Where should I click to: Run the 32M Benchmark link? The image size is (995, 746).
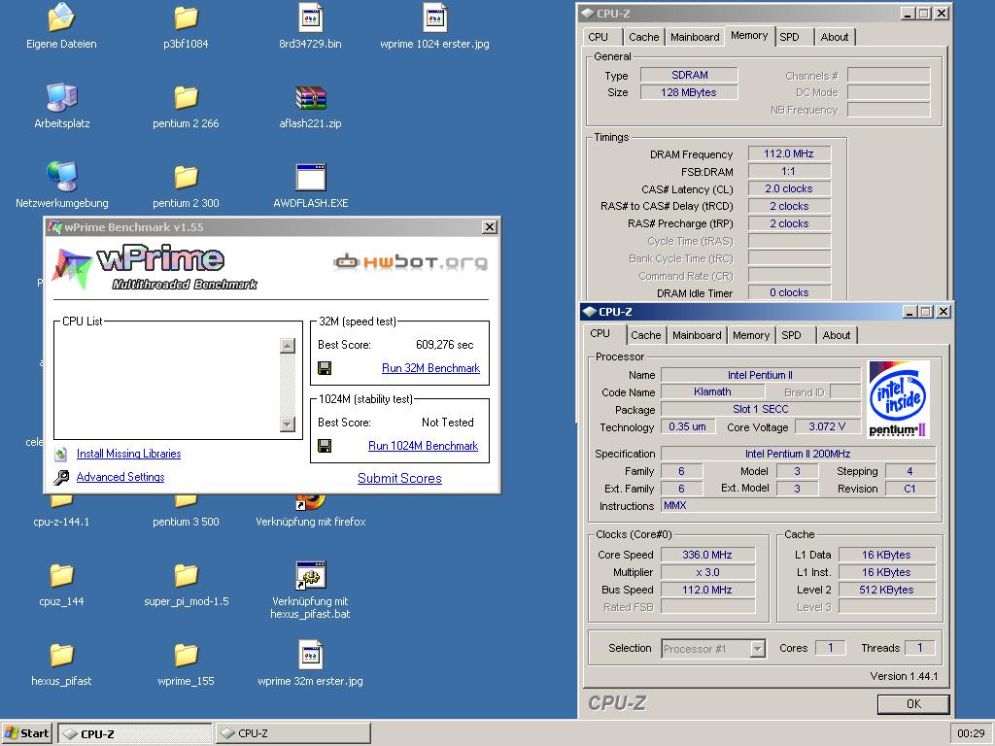pyautogui.click(x=430, y=368)
